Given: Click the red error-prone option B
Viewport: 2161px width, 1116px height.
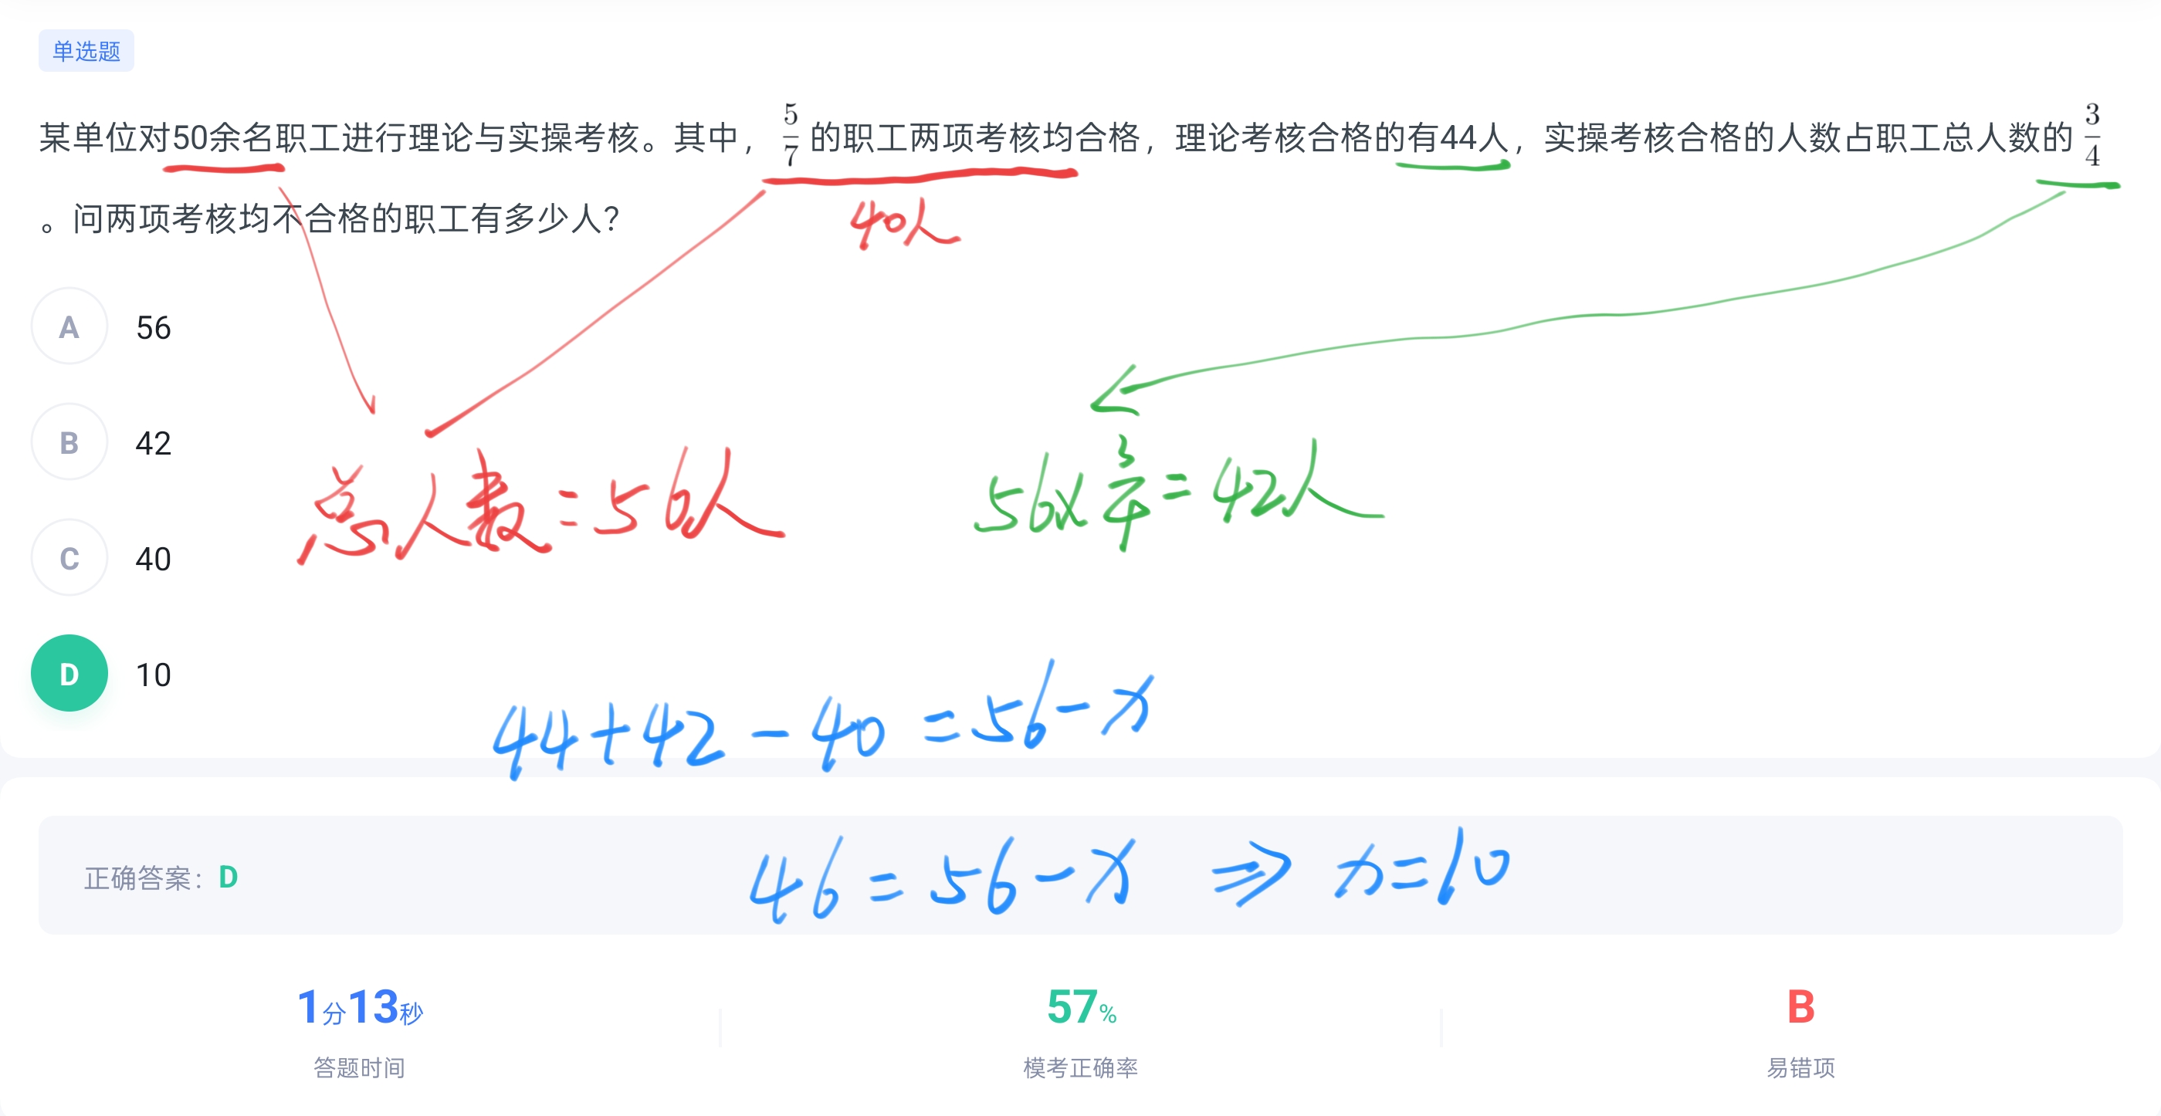Looking at the screenshot, I should (x=1800, y=1007).
